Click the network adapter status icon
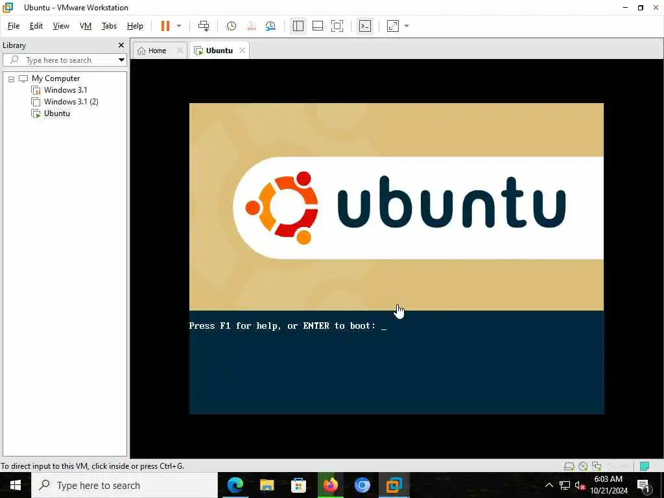664x498 pixels. coord(597,466)
